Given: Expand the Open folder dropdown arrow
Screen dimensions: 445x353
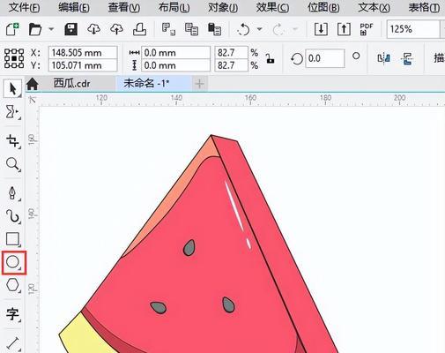Looking at the screenshot, I should 51,29.
